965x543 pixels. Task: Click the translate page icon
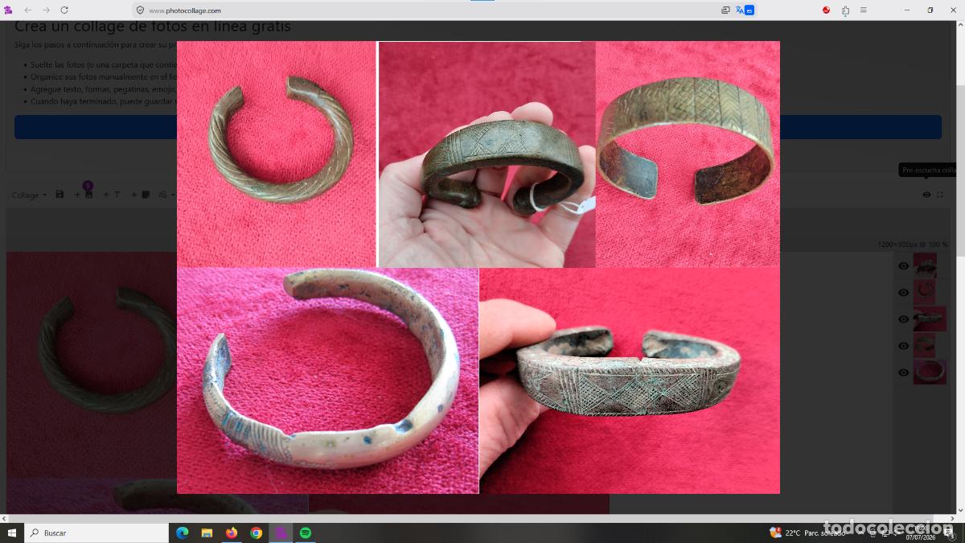click(745, 10)
